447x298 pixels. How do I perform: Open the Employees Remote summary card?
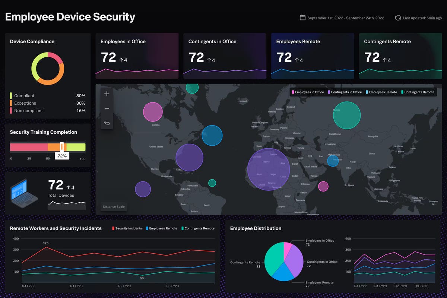pyautogui.click(x=313, y=56)
